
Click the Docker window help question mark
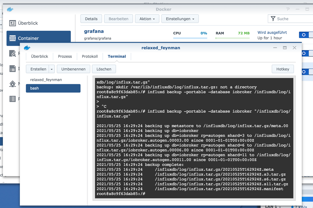288,9
